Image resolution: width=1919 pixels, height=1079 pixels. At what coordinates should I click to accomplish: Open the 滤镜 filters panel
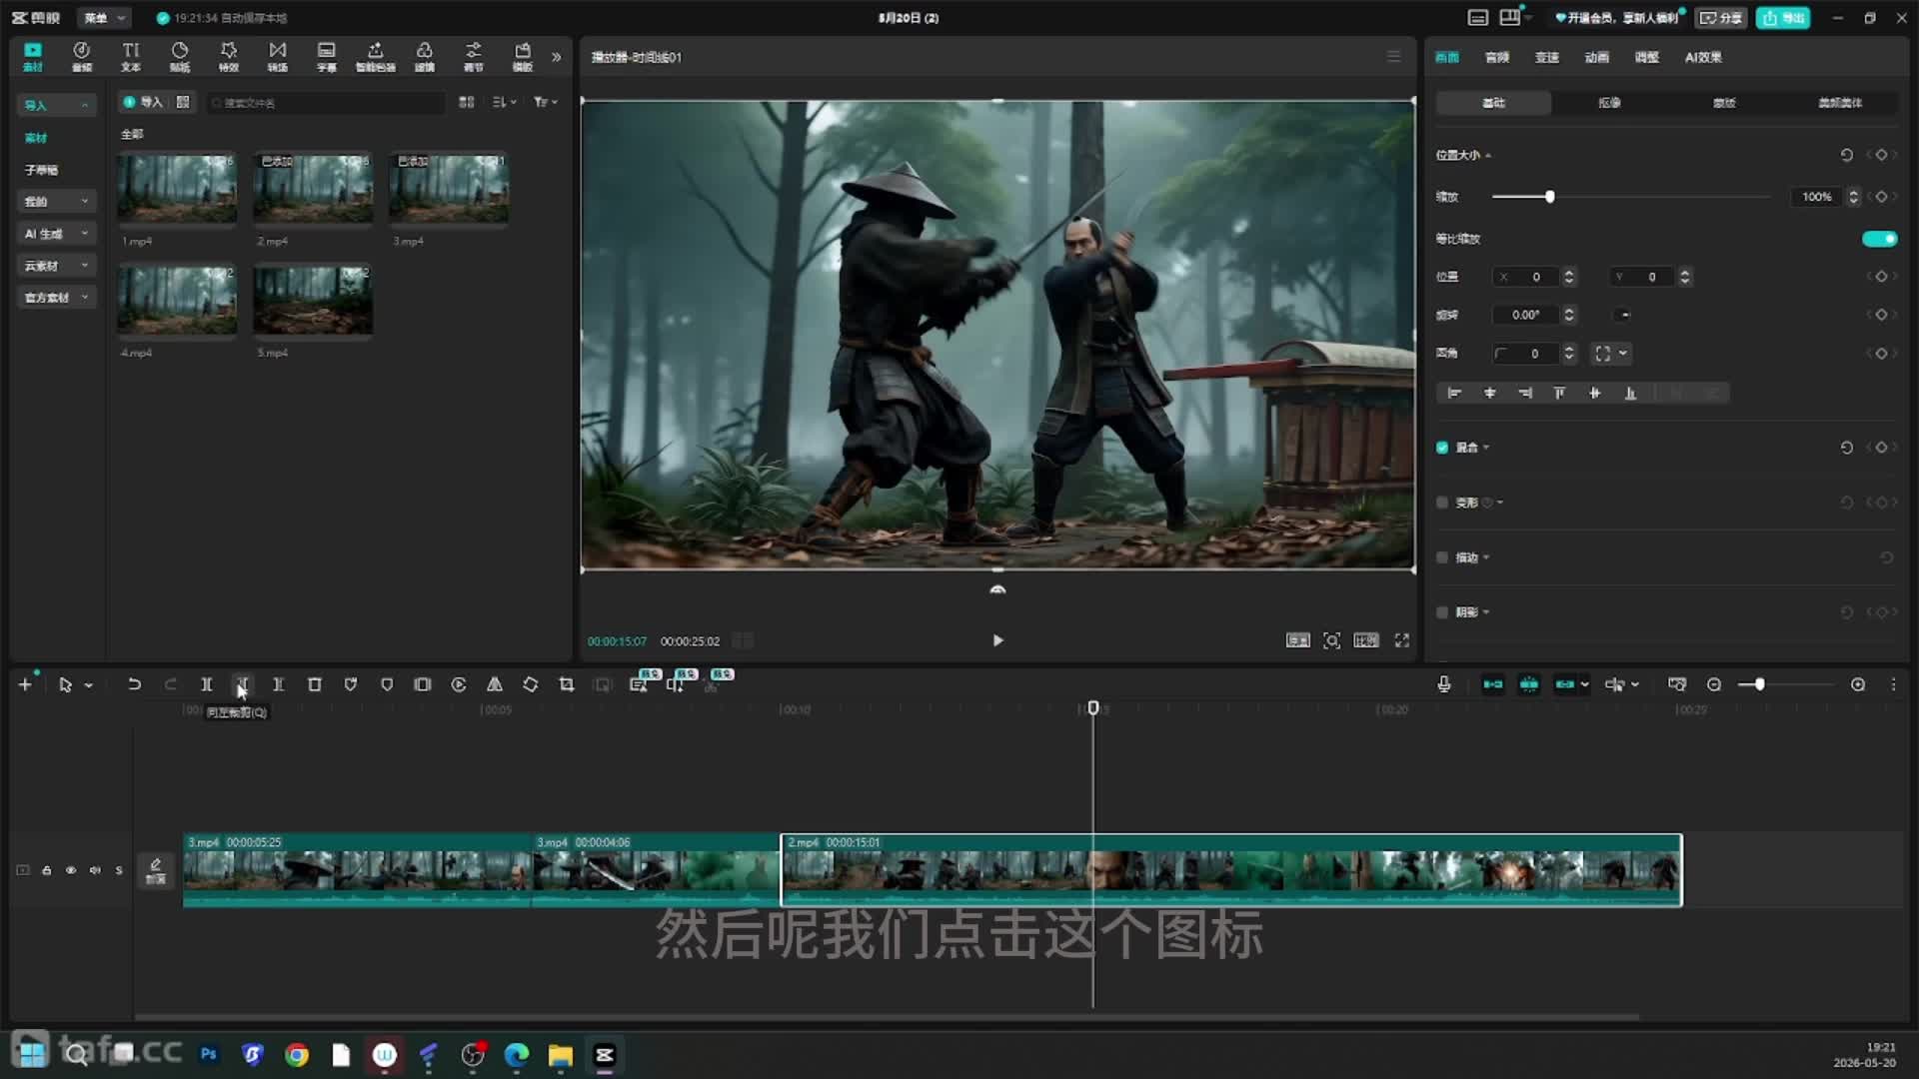click(x=425, y=56)
